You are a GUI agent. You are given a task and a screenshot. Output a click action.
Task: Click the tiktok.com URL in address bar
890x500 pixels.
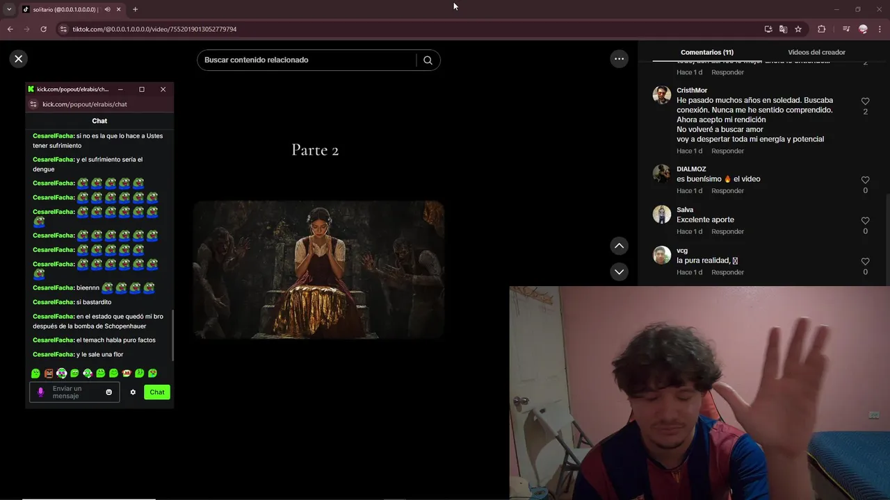(x=154, y=29)
